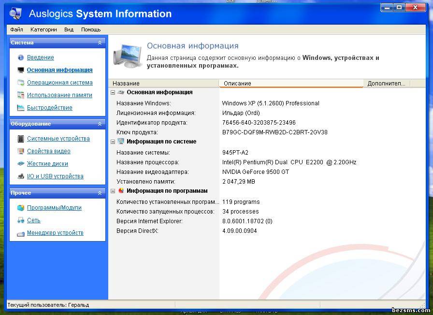Screen dimensions: 433x315
Task: Click the Использование памяти sidebar icon
Action: click(x=21, y=95)
